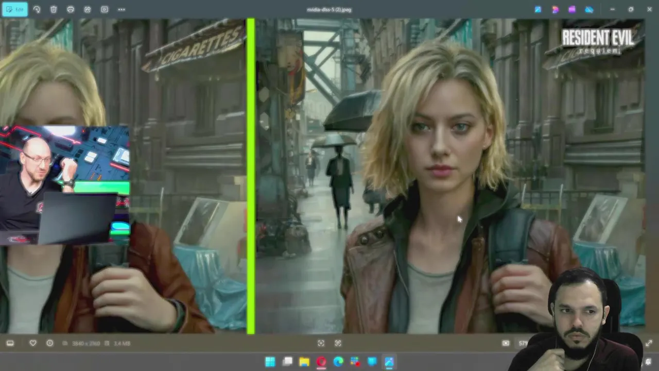
Task: Click the camera icon beside zoom percentage
Action: click(x=506, y=343)
